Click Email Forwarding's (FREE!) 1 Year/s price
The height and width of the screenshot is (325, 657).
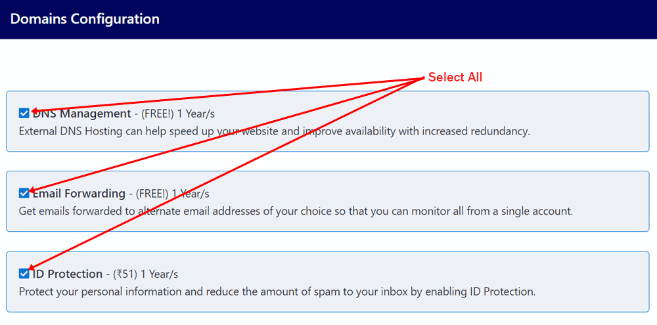173,194
